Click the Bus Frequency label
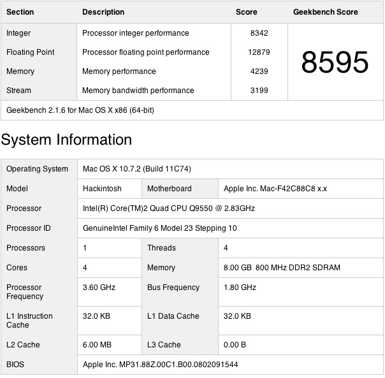The image size is (385, 378). (173, 287)
